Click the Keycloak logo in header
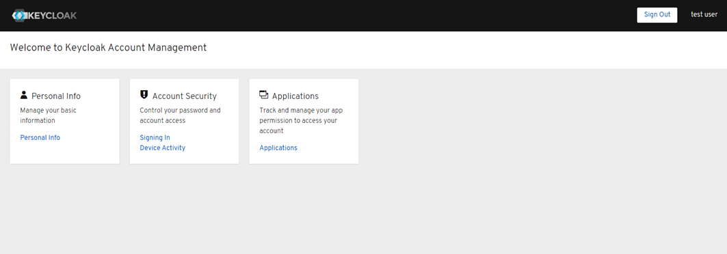727x254 pixels. coord(44,15)
